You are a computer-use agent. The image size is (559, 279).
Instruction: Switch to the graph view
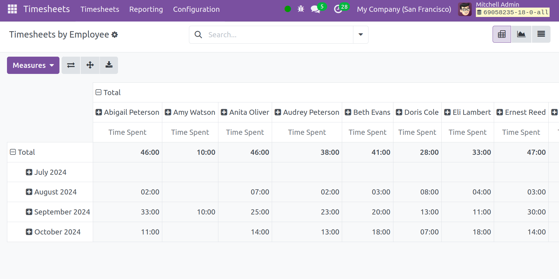(521, 34)
